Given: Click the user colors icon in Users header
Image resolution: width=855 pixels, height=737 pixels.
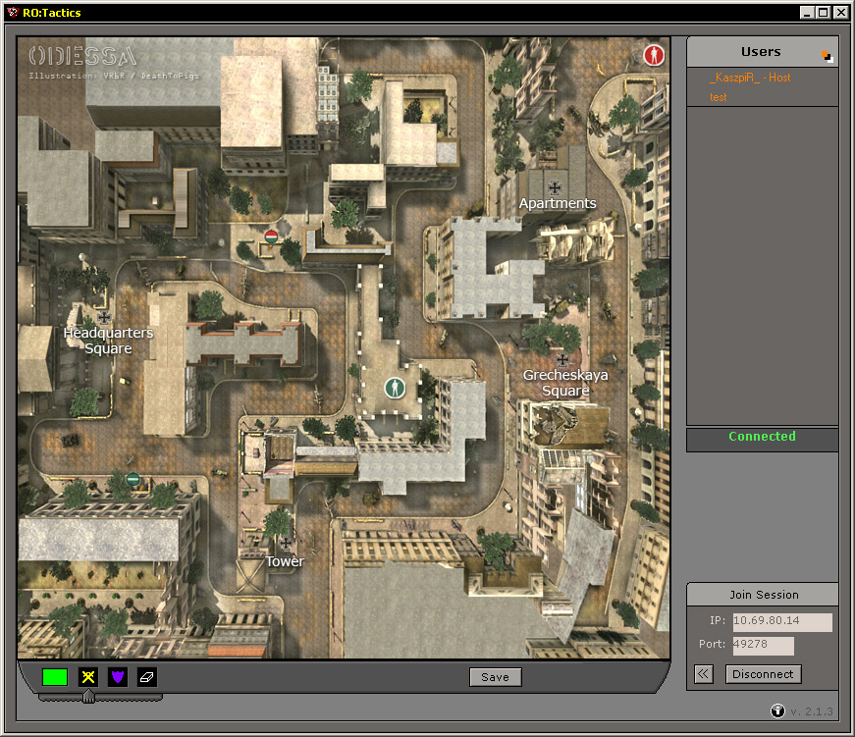Looking at the screenshot, I should click(828, 56).
